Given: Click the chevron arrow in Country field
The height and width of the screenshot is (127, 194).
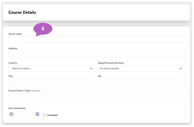Looking at the screenshot, I should click(91, 68).
